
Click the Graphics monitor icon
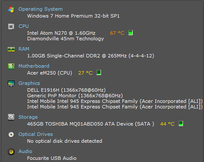click(11, 84)
